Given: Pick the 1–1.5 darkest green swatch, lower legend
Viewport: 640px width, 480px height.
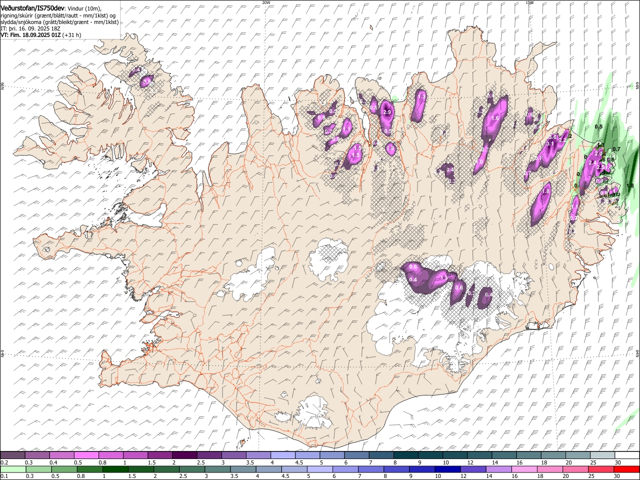Looking at the screenshot, I should pyautogui.click(x=115, y=469).
